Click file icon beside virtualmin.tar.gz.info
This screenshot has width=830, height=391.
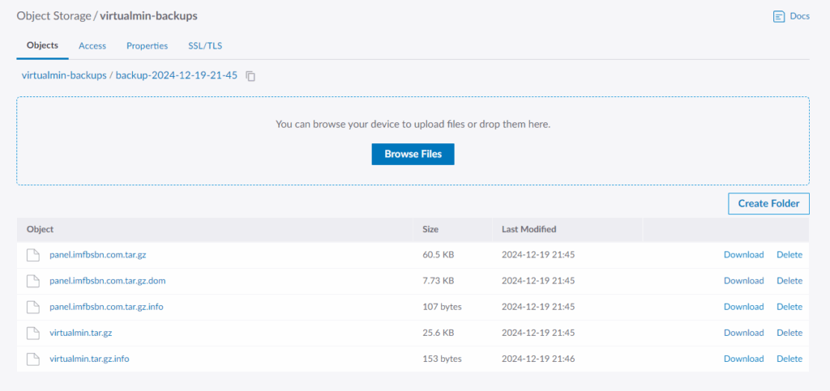[x=32, y=359]
